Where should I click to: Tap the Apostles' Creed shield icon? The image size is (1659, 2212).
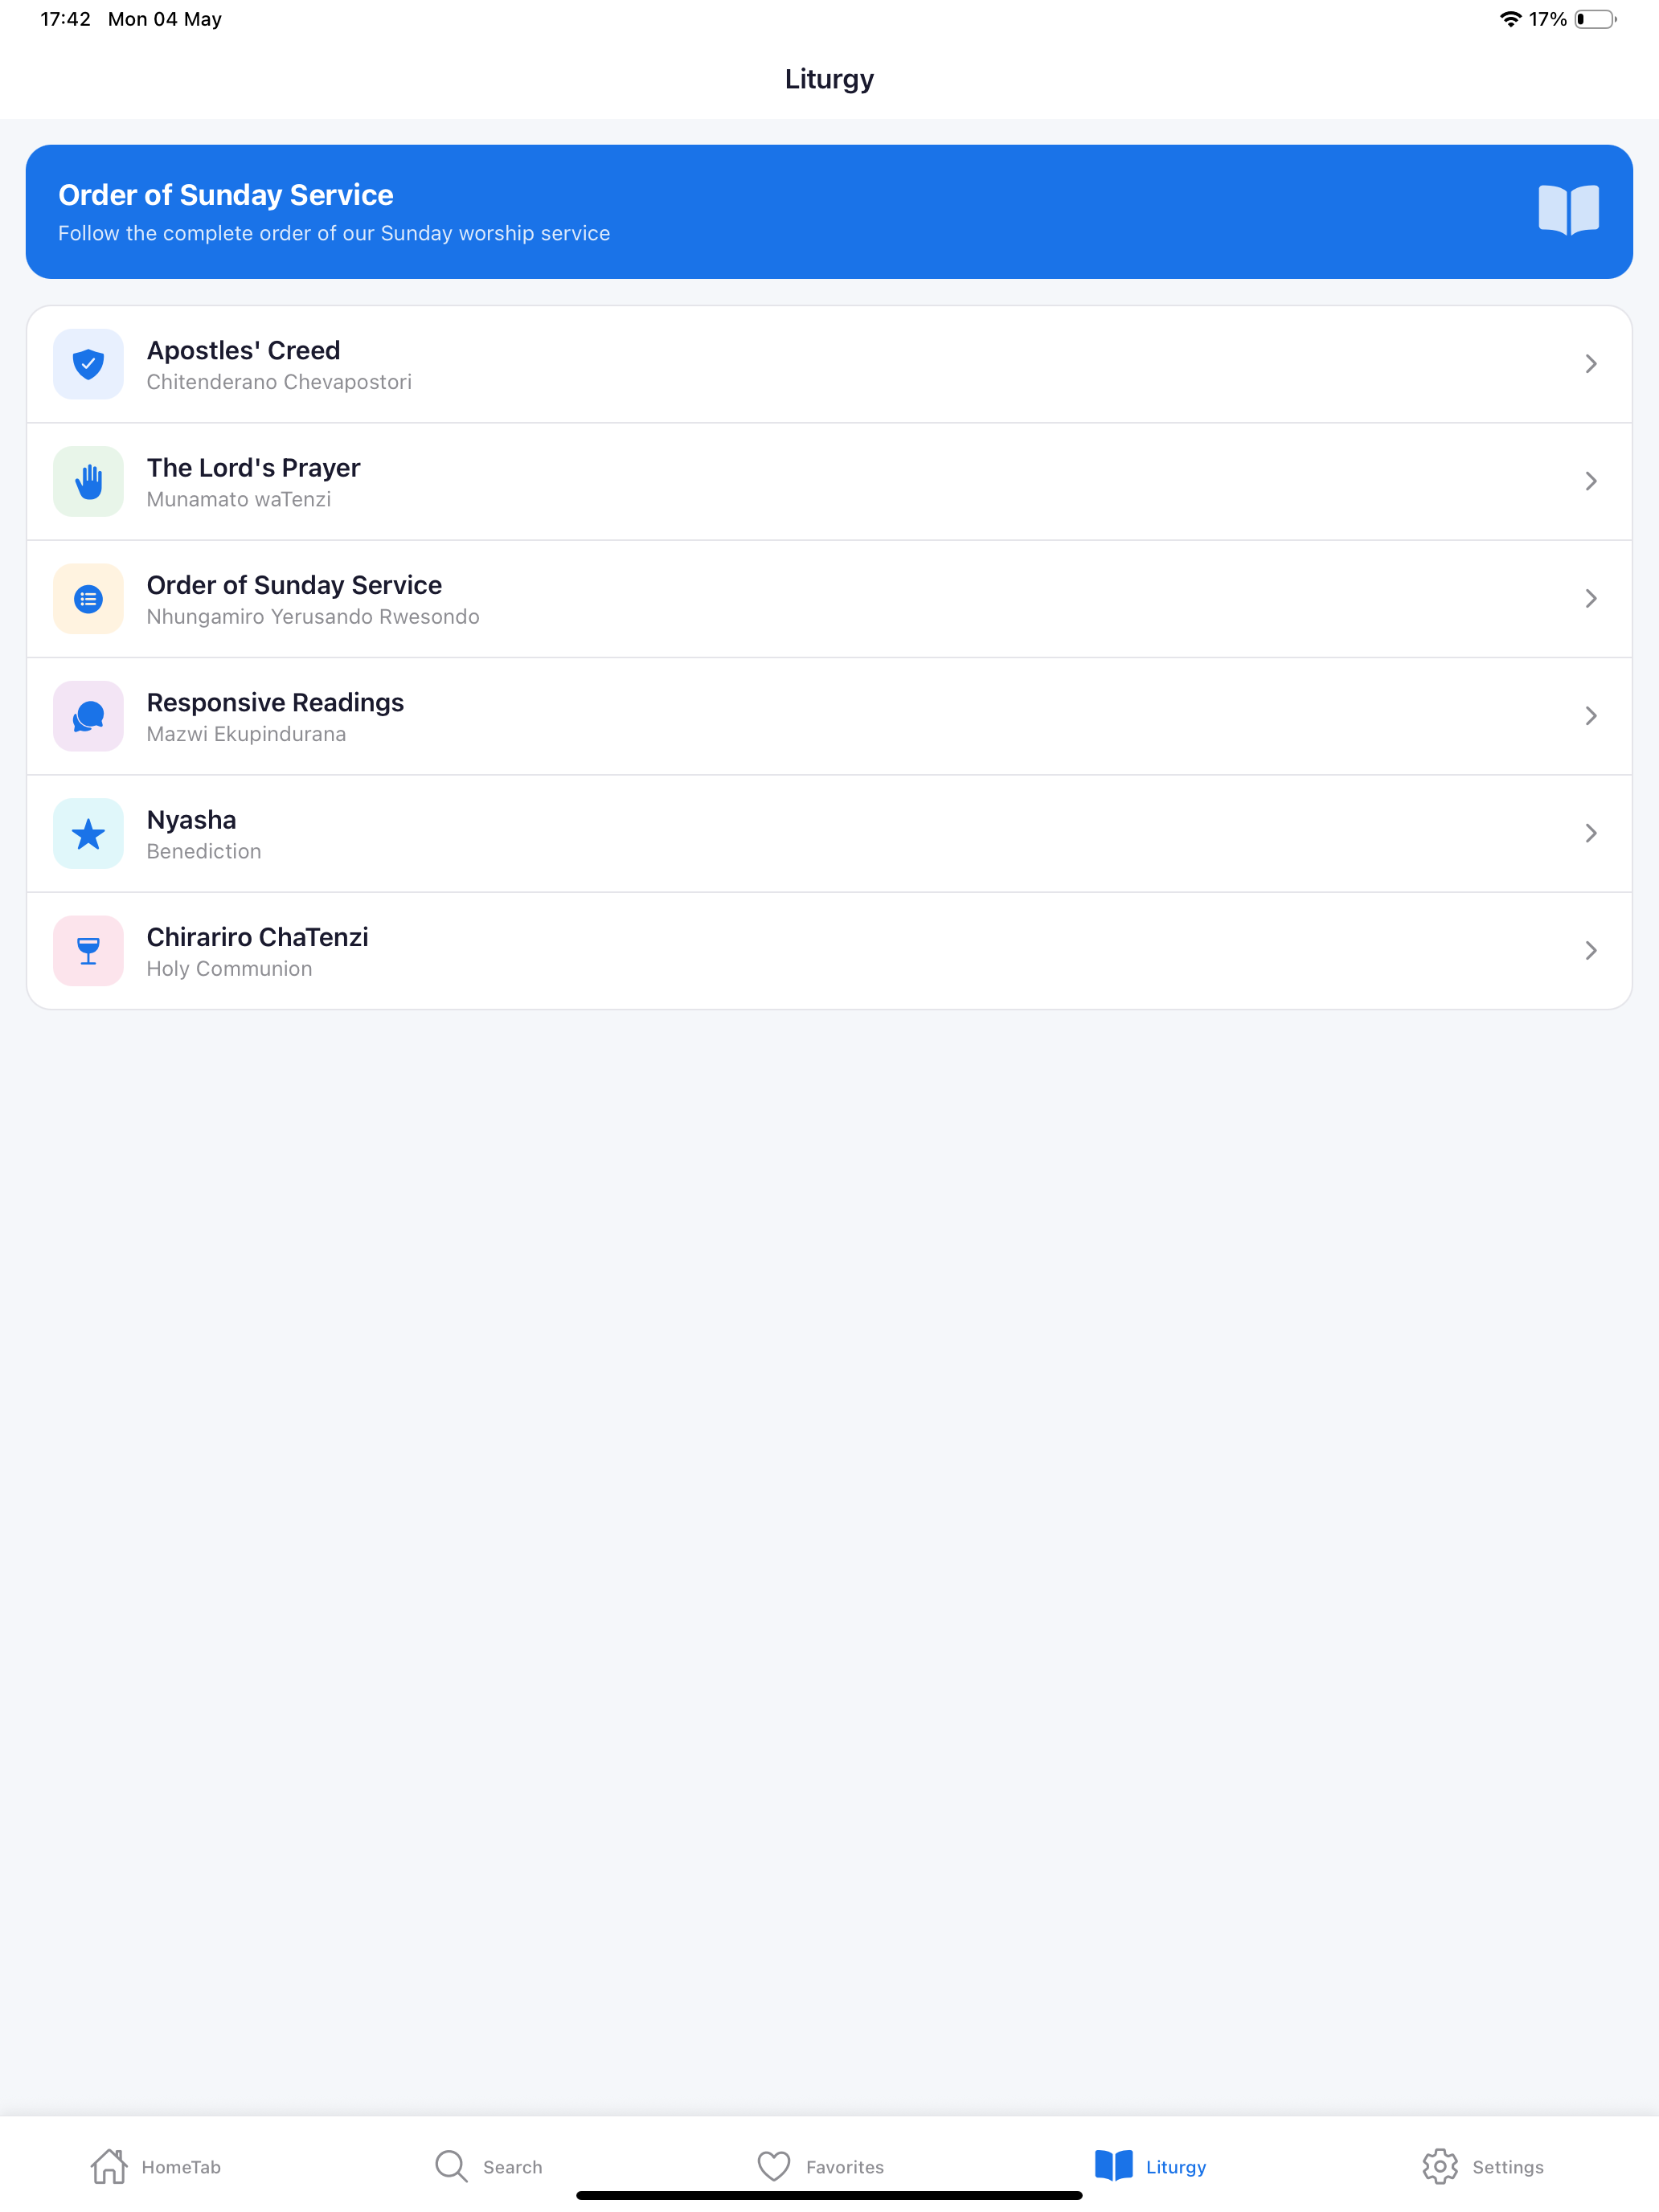pyautogui.click(x=88, y=364)
